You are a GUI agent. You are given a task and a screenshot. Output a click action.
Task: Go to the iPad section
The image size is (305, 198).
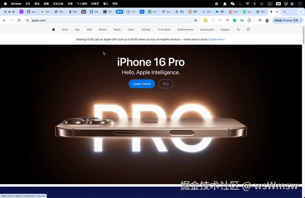(89, 30)
